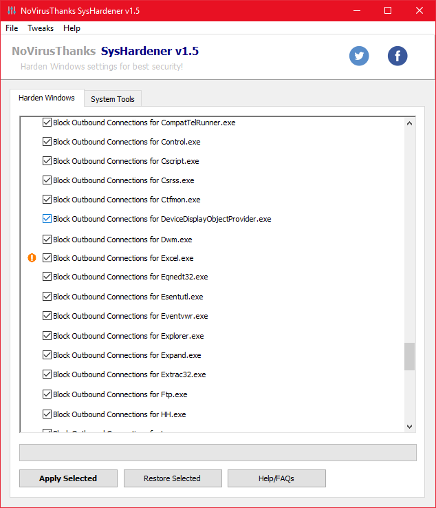Select the 'Block Outbound Connections for Cscript.exe' text
Viewport: 436px width, 508px height.
126,161
